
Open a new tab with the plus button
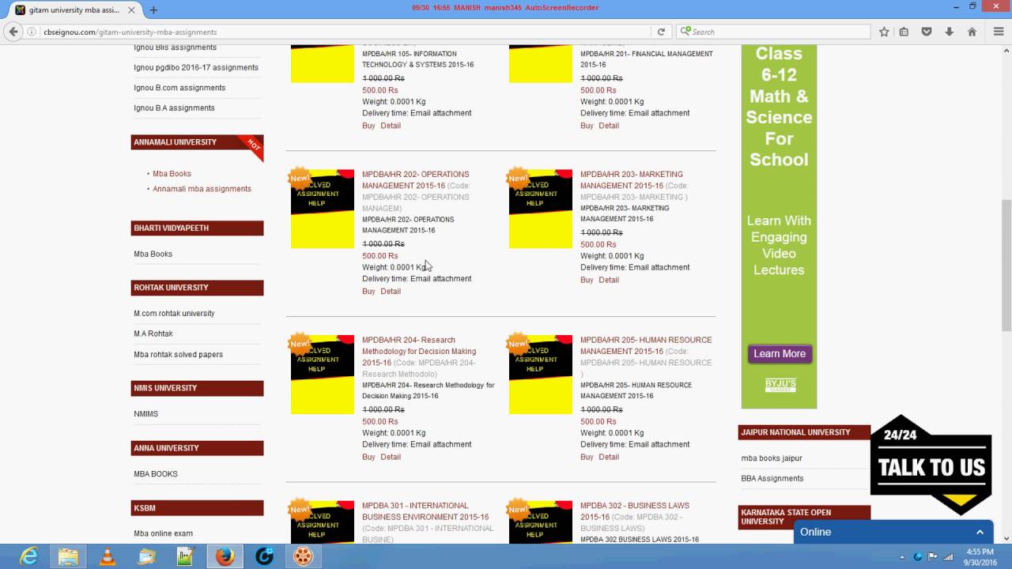(153, 10)
